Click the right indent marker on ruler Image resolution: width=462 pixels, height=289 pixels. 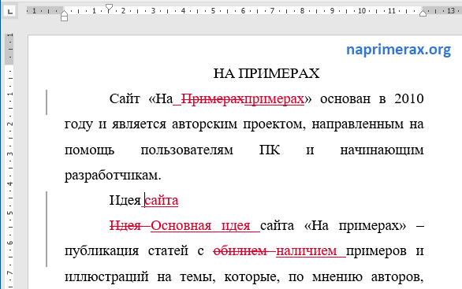pyautogui.click(x=423, y=13)
